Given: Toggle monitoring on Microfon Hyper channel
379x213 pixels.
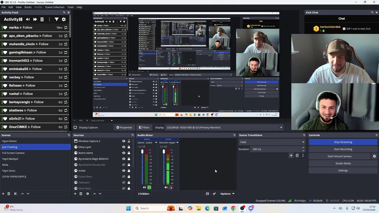Looking at the screenshot, I should 171,187.
